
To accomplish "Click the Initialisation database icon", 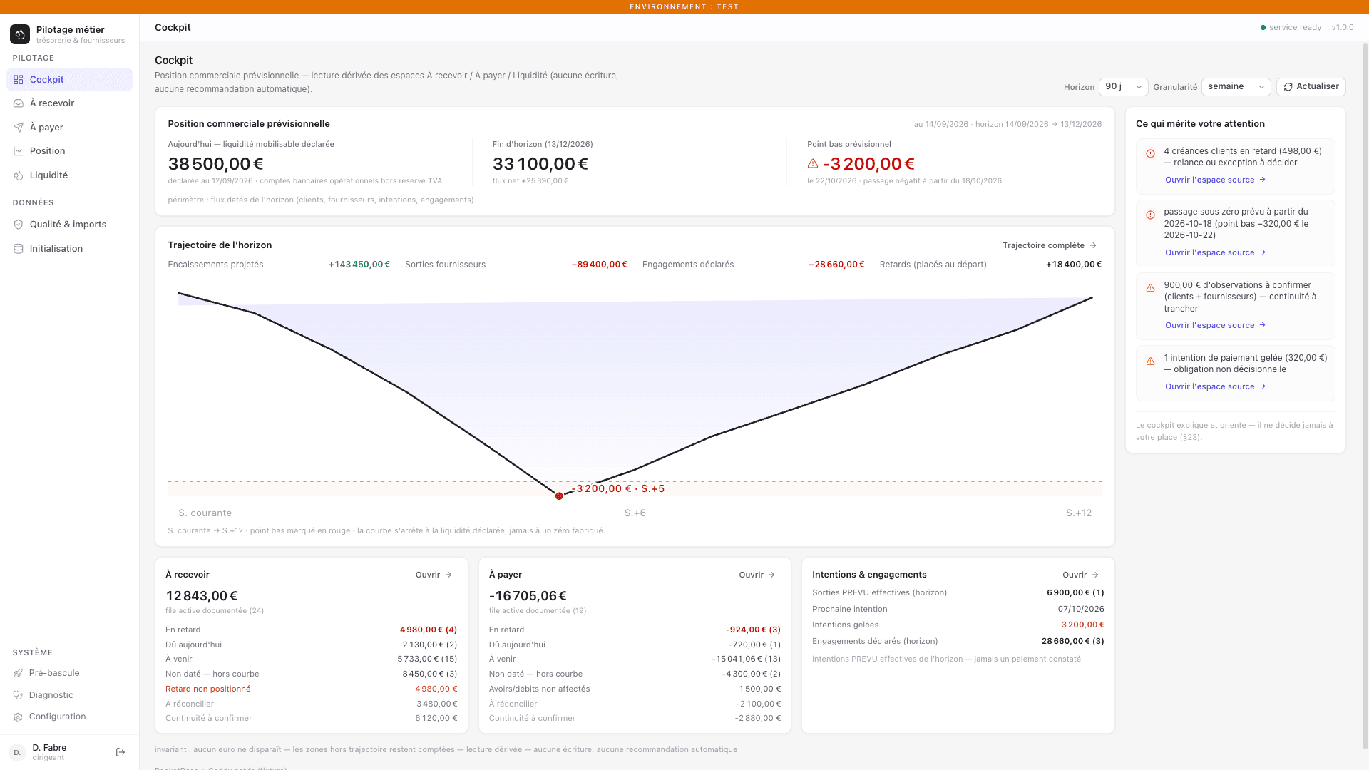I will pos(19,249).
